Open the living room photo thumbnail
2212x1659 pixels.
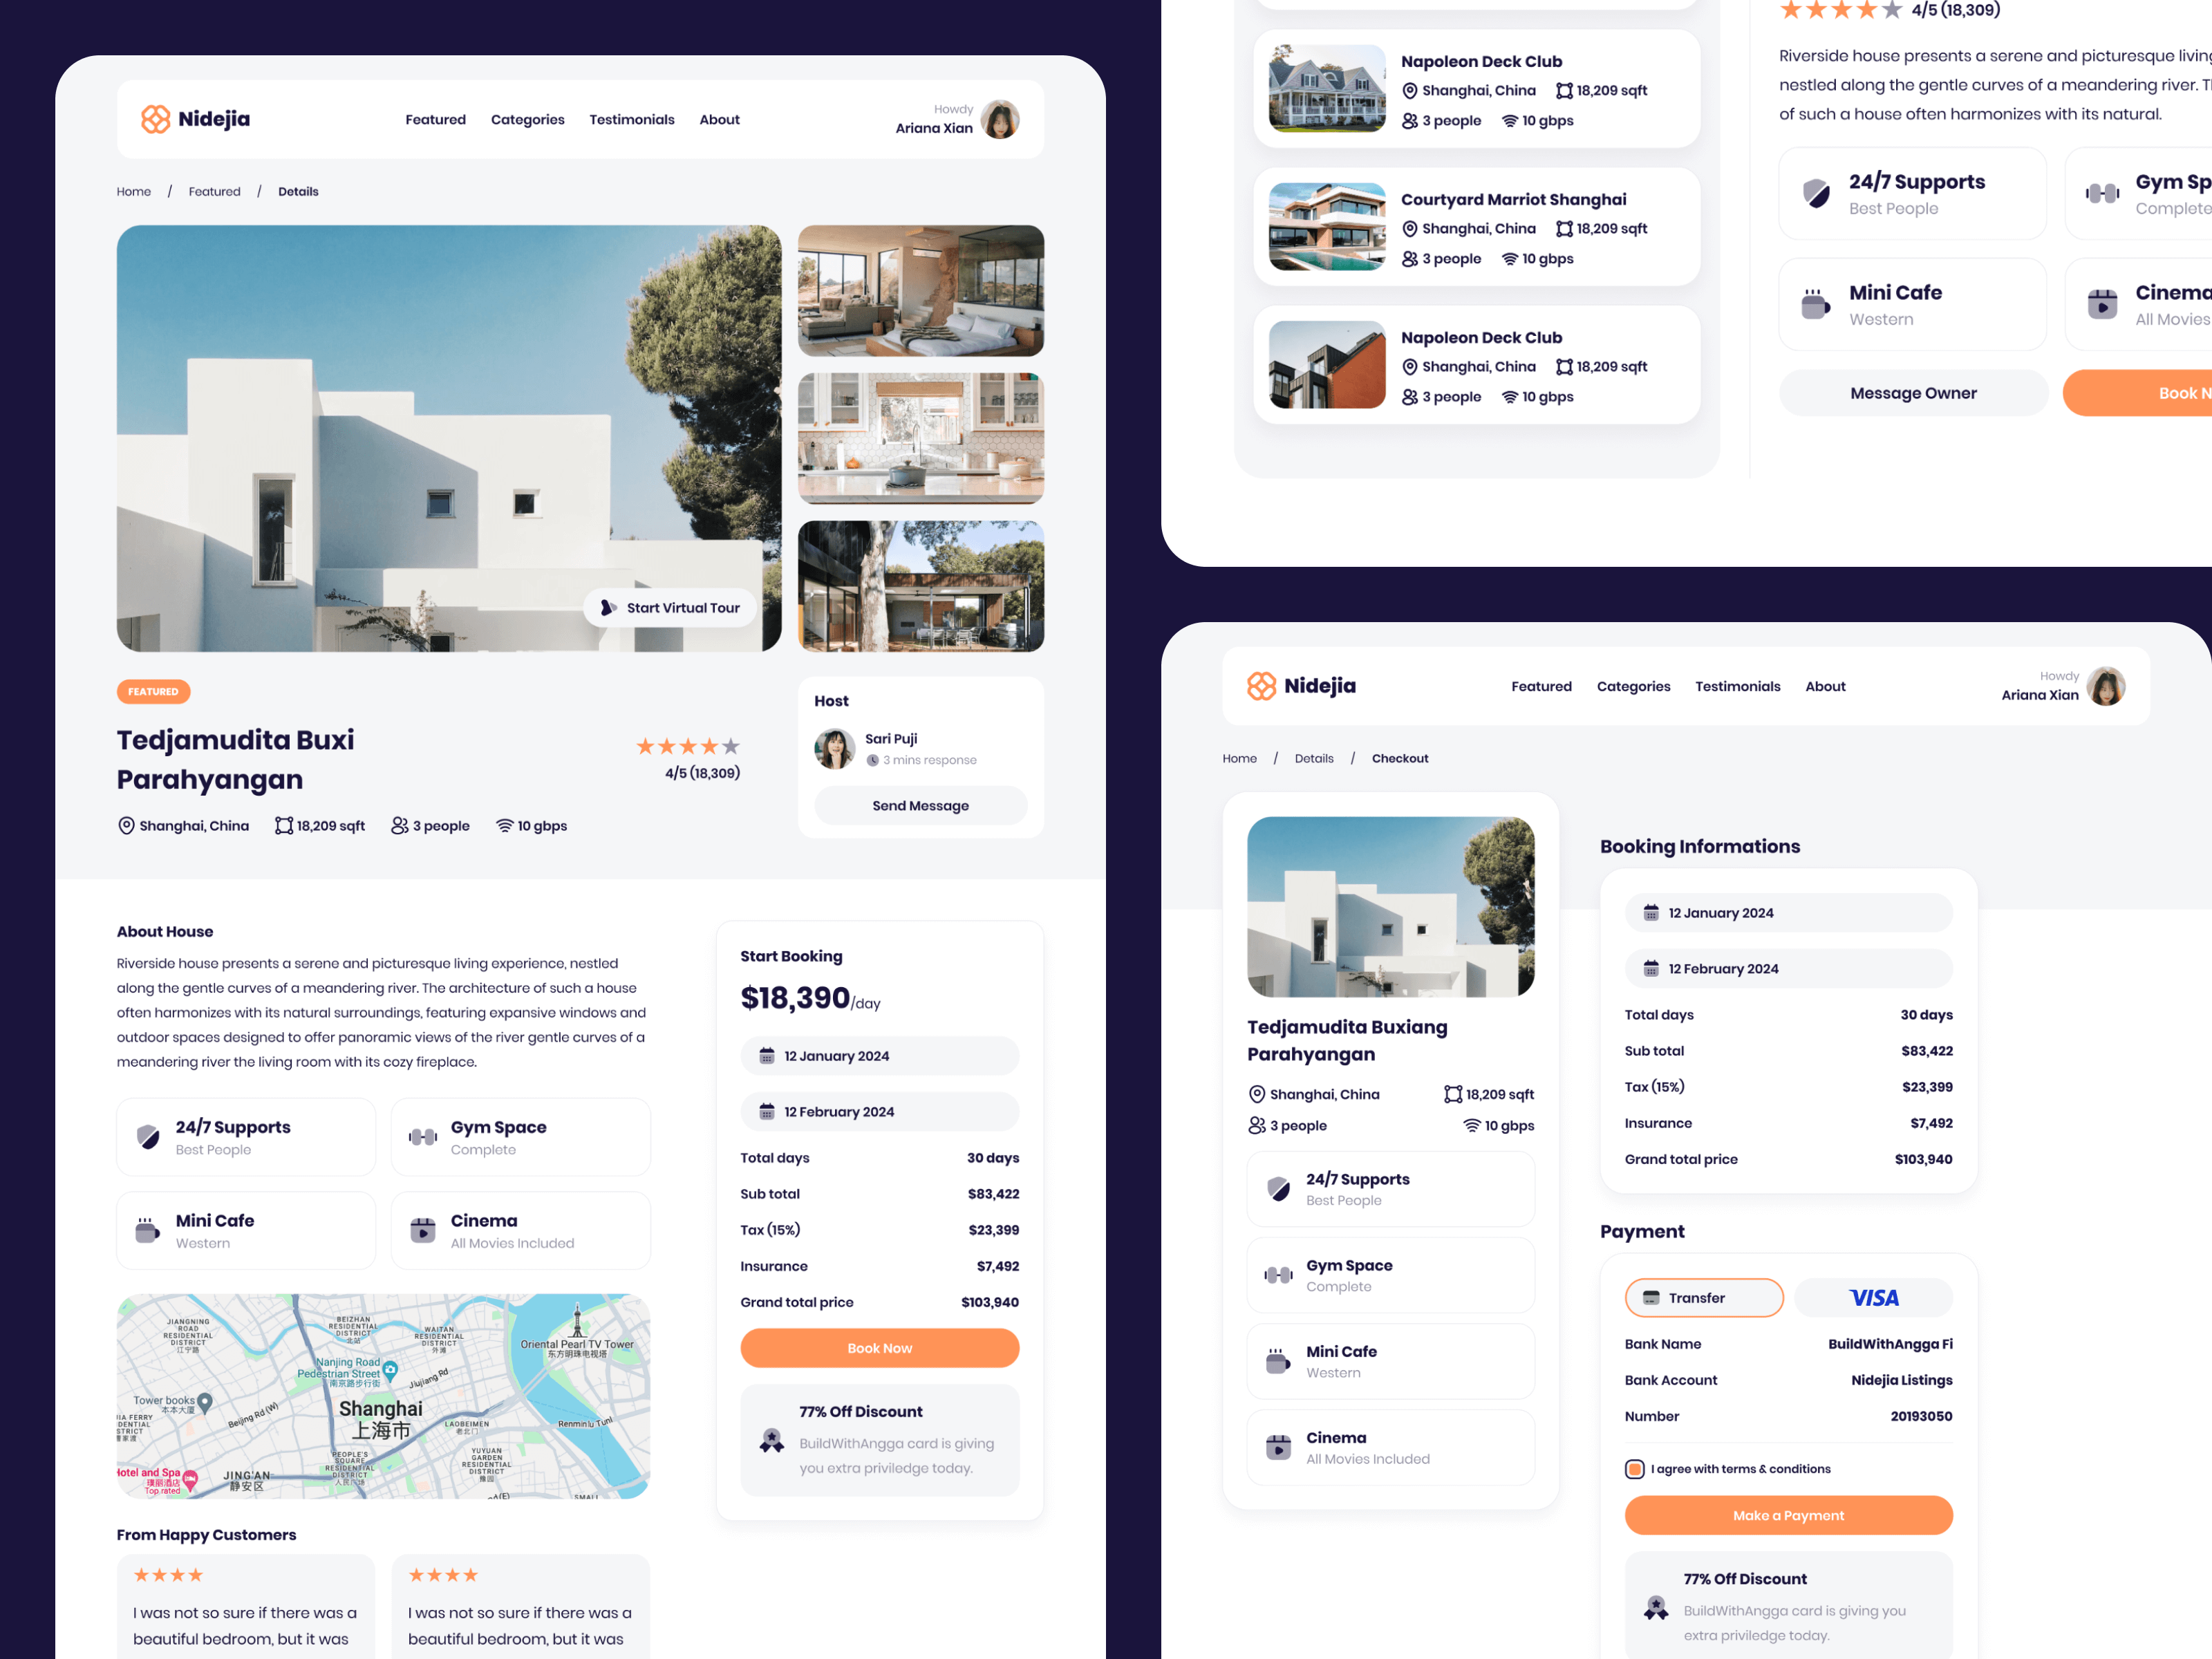[x=921, y=291]
